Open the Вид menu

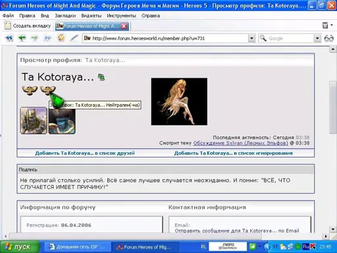[45, 16]
